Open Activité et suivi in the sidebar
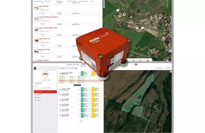This screenshot has width=205, height=133. tap(45, 92)
